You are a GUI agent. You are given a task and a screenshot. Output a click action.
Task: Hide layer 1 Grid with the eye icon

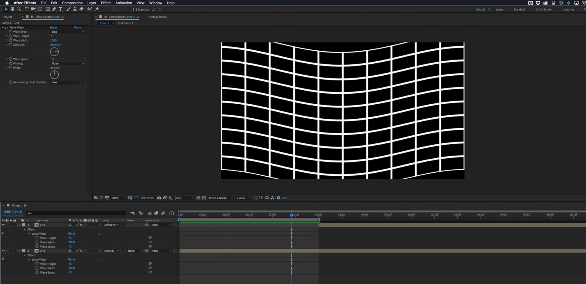[3, 225]
